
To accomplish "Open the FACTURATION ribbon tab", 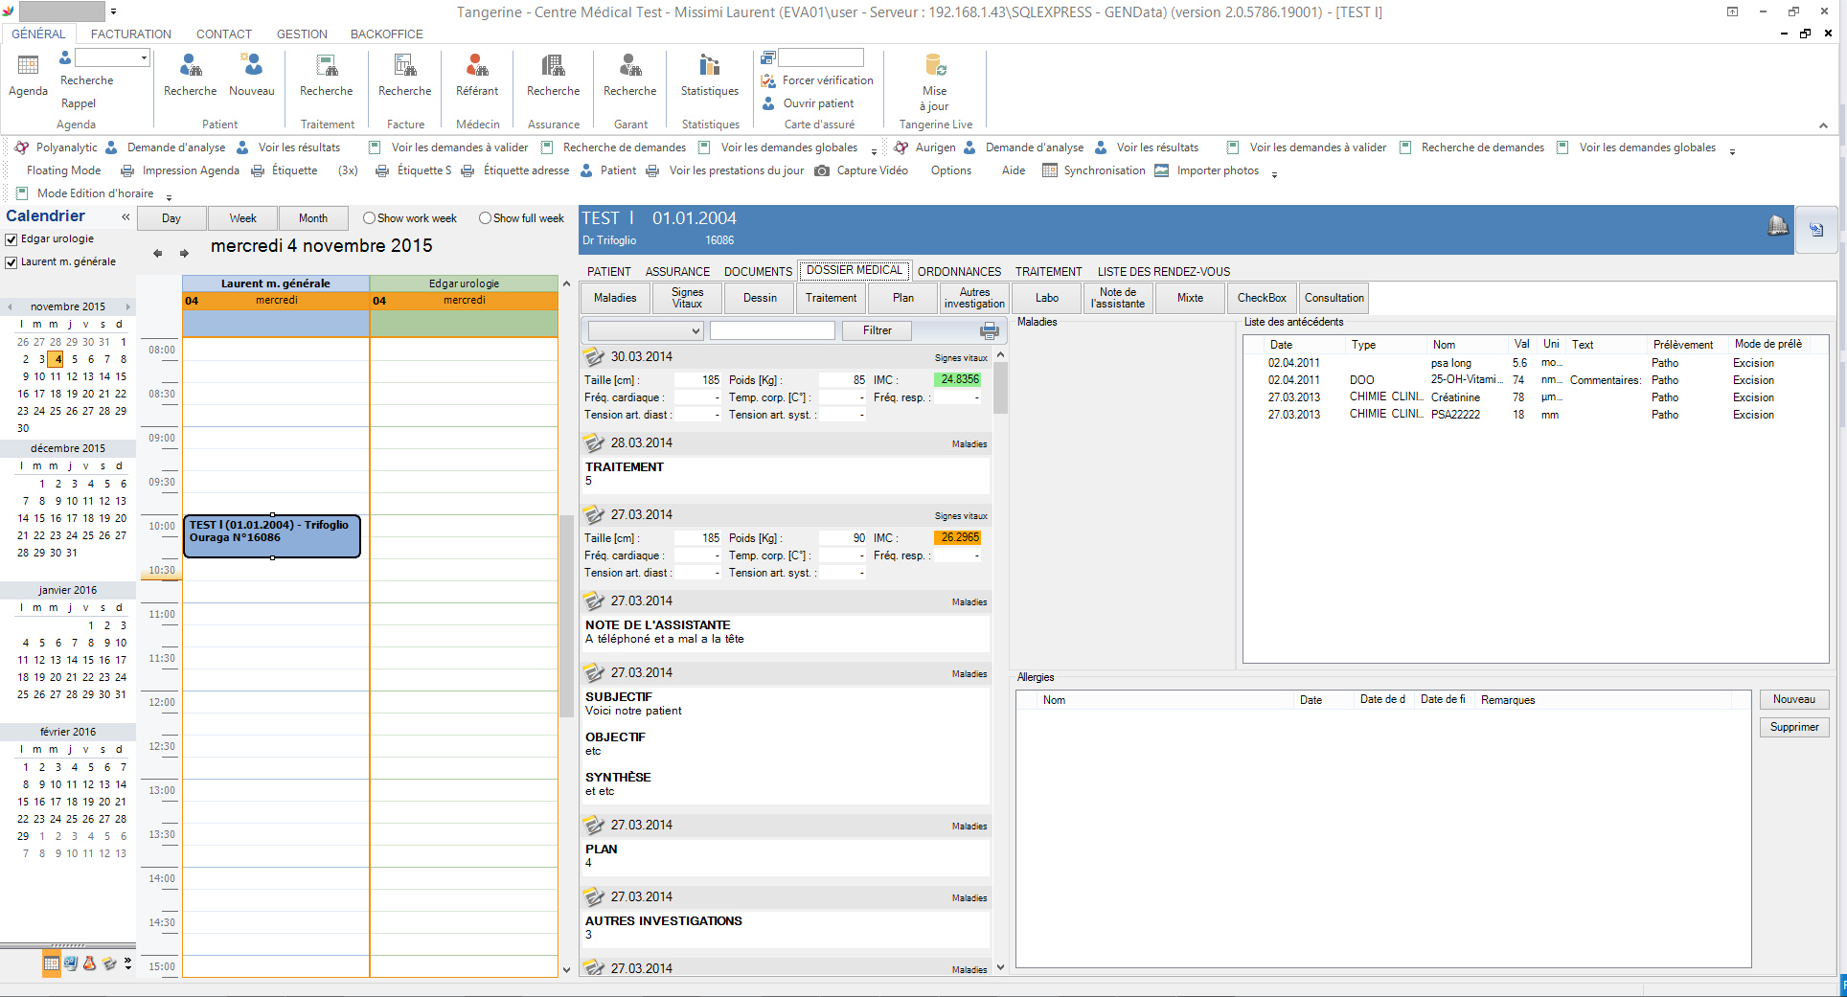I will coord(130,34).
